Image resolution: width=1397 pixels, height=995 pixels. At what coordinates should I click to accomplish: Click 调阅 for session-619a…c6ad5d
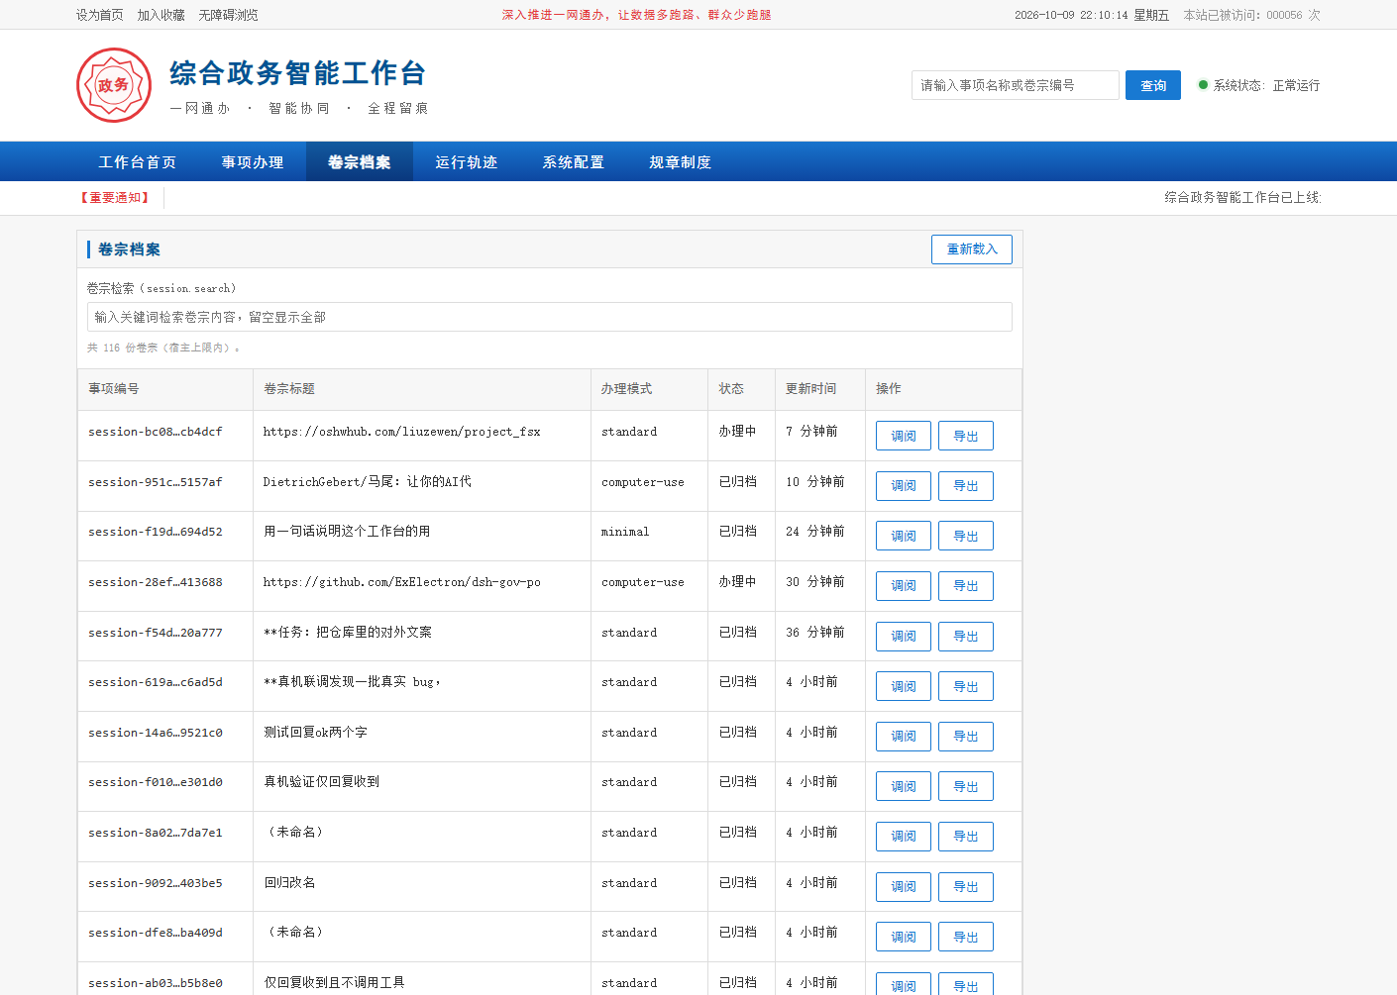coord(904,686)
